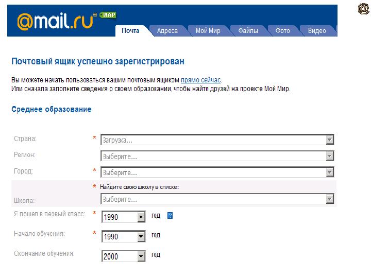Click the 'Школа:' field label
The height and width of the screenshot is (278, 371).
coord(24,200)
